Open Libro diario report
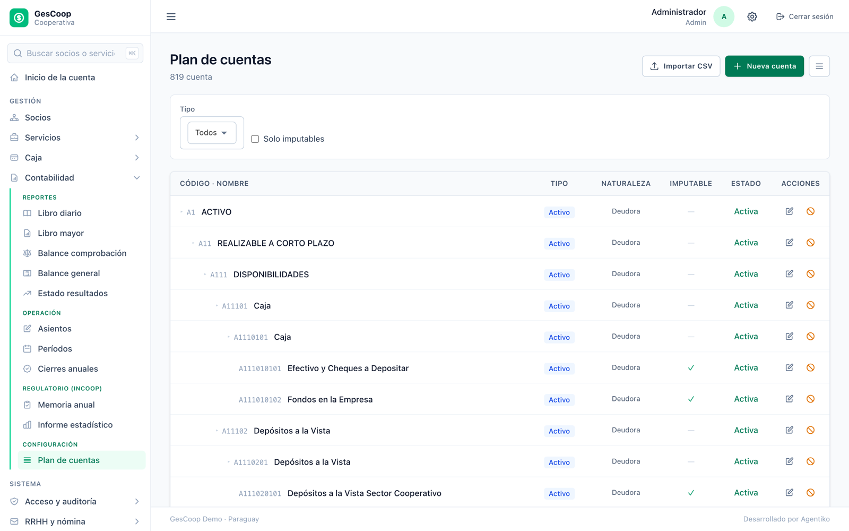The width and height of the screenshot is (849, 531). [x=82, y=213]
